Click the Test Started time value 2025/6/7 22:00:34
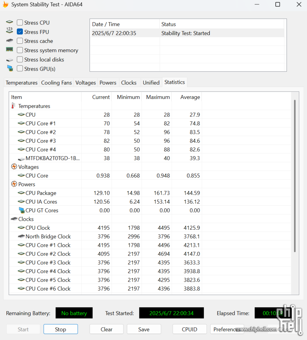This screenshot has width=307, height=340. 171,313
